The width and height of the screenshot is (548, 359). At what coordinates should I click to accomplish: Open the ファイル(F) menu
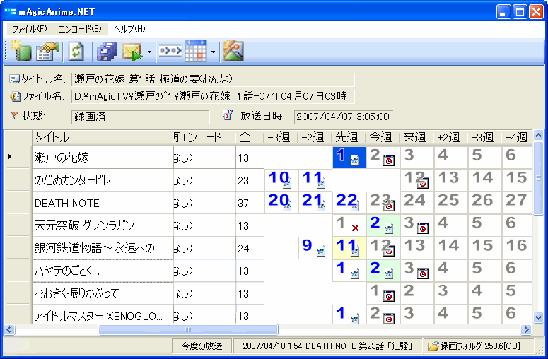coord(30,29)
